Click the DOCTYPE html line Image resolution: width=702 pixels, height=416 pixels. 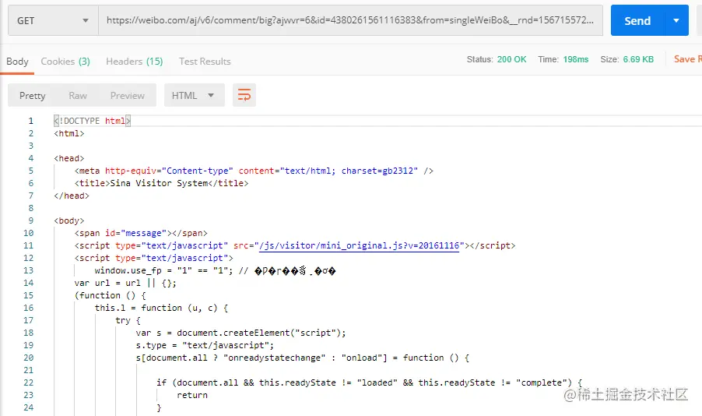click(x=92, y=121)
